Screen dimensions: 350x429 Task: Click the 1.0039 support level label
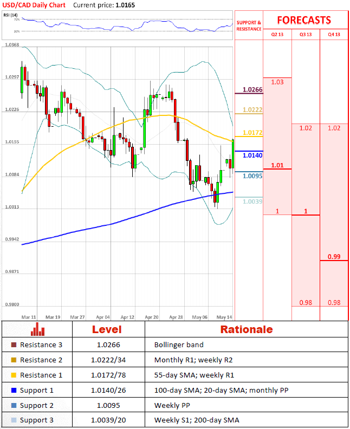pos(252,201)
